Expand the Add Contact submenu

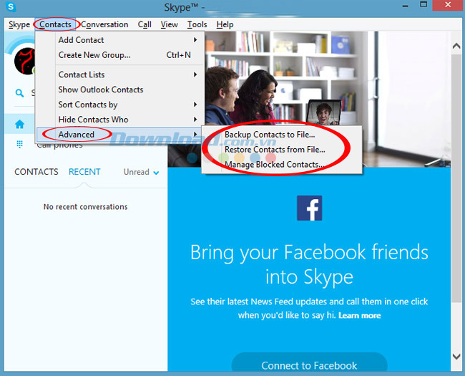click(119, 40)
